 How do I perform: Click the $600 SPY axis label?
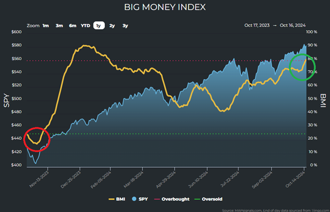(16, 32)
